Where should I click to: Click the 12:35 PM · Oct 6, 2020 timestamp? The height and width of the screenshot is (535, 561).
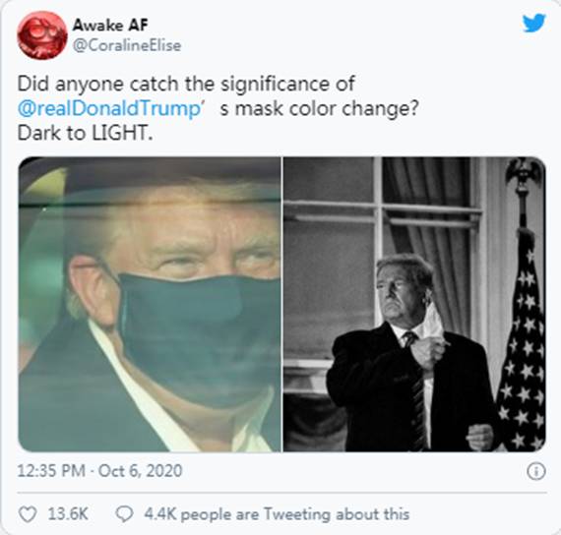point(99,471)
